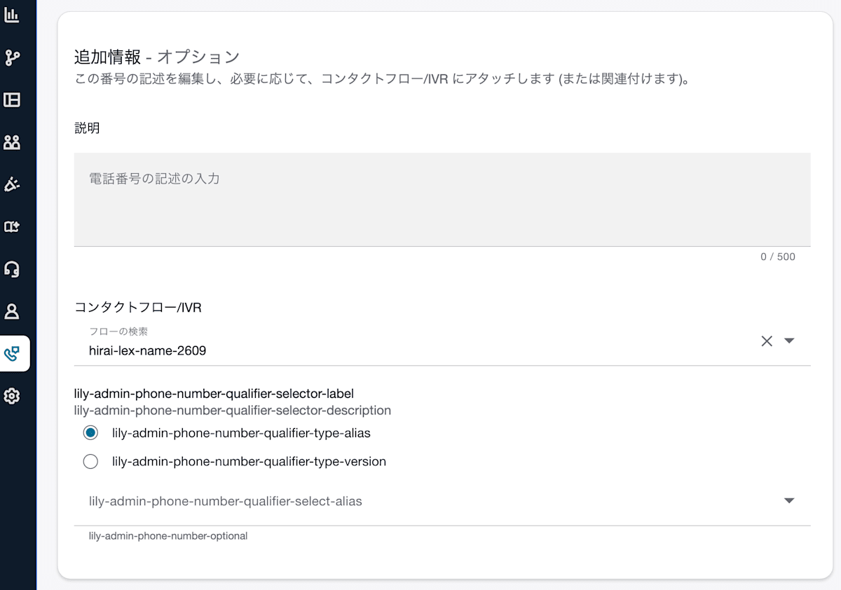
Task: Click the フローの検索 field label
Action: (x=118, y=331)
